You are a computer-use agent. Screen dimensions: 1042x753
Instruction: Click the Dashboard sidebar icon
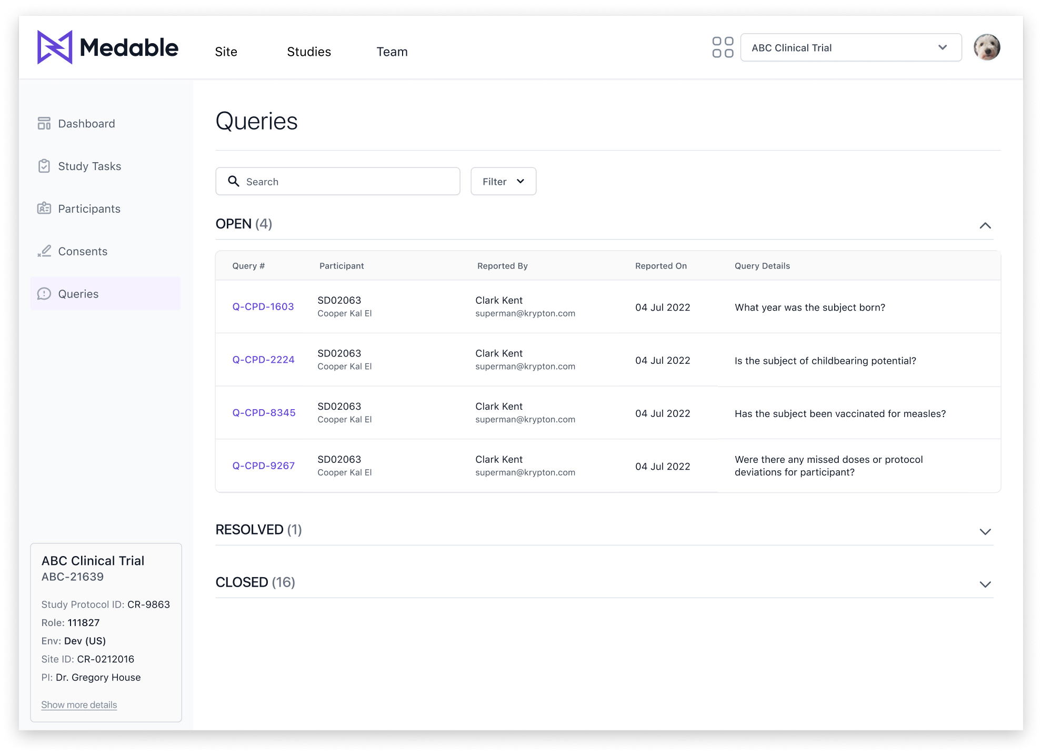[x=44, y=123]
